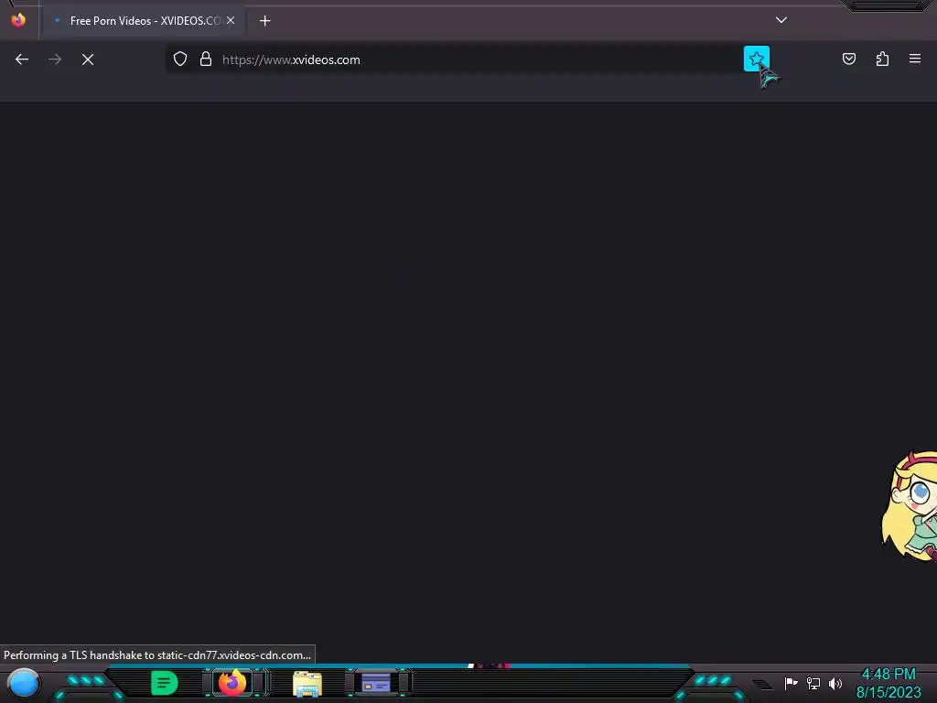Bookmark this page with the star
Screen dimensions: 937x703
tap(757, 59)
